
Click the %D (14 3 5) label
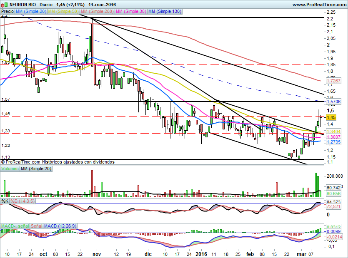[22, 201]
